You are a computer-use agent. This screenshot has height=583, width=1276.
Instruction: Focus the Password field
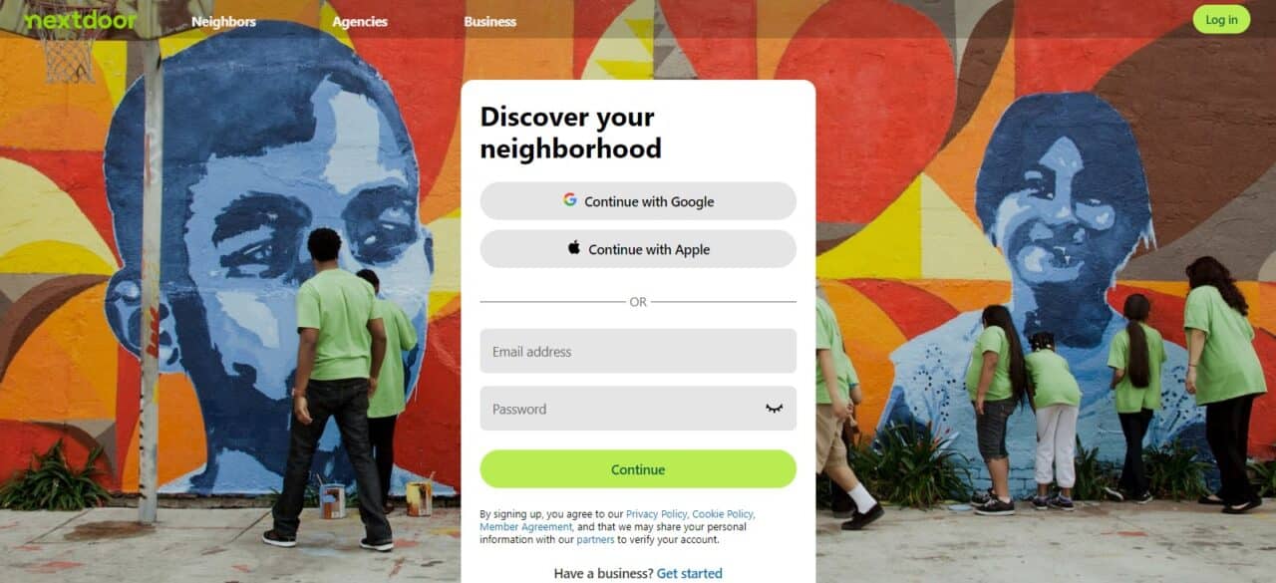click(638, 409)
